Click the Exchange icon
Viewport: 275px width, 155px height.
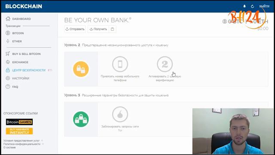coord(8,62)
